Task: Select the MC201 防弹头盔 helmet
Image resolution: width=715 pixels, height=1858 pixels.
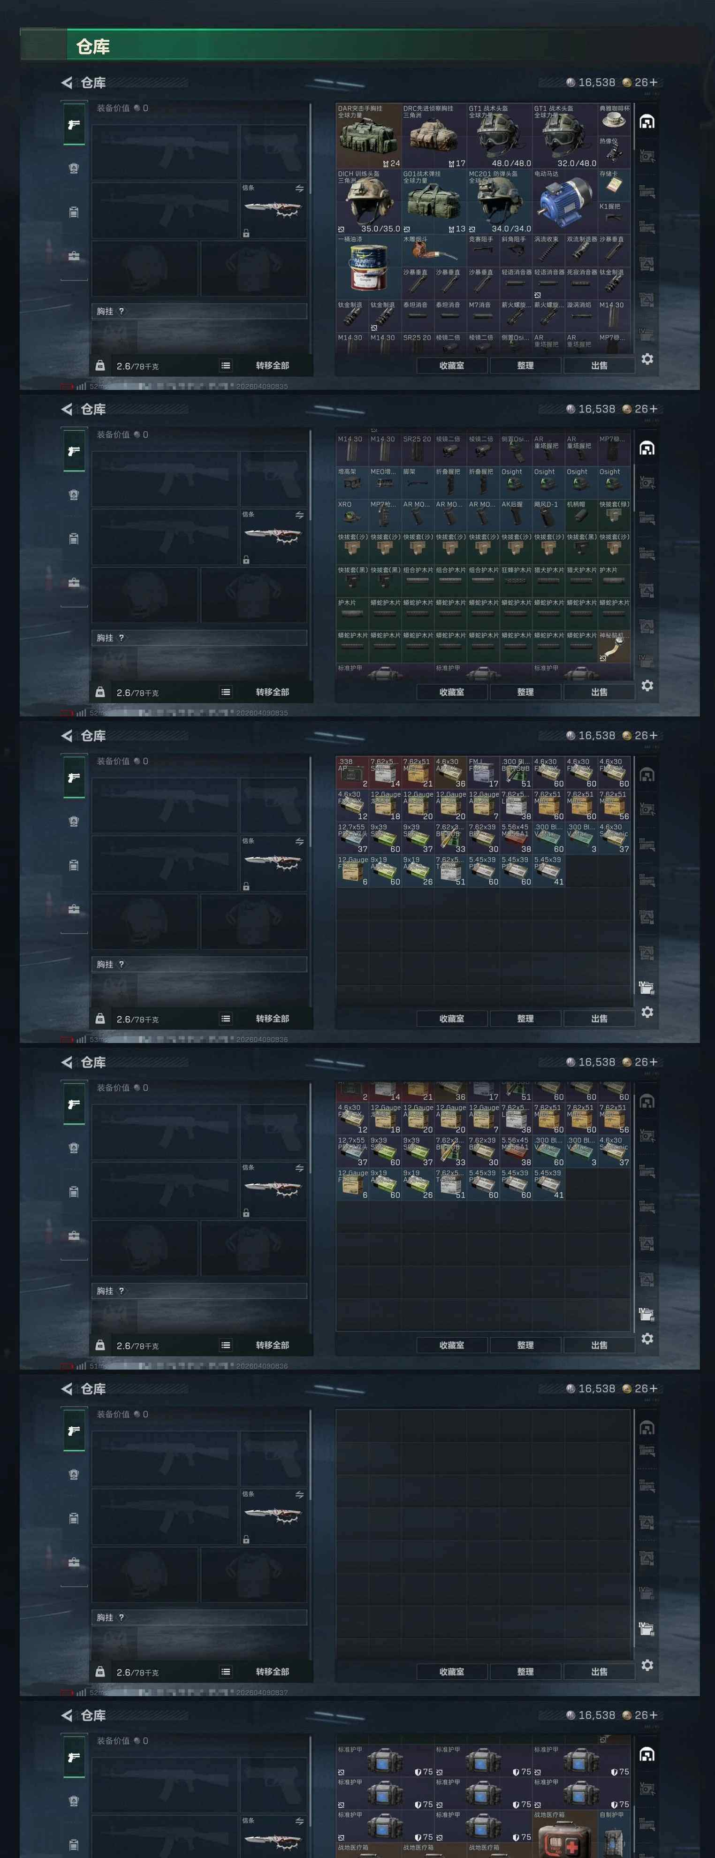Action: pyautogui.click(x=499, y=201)
